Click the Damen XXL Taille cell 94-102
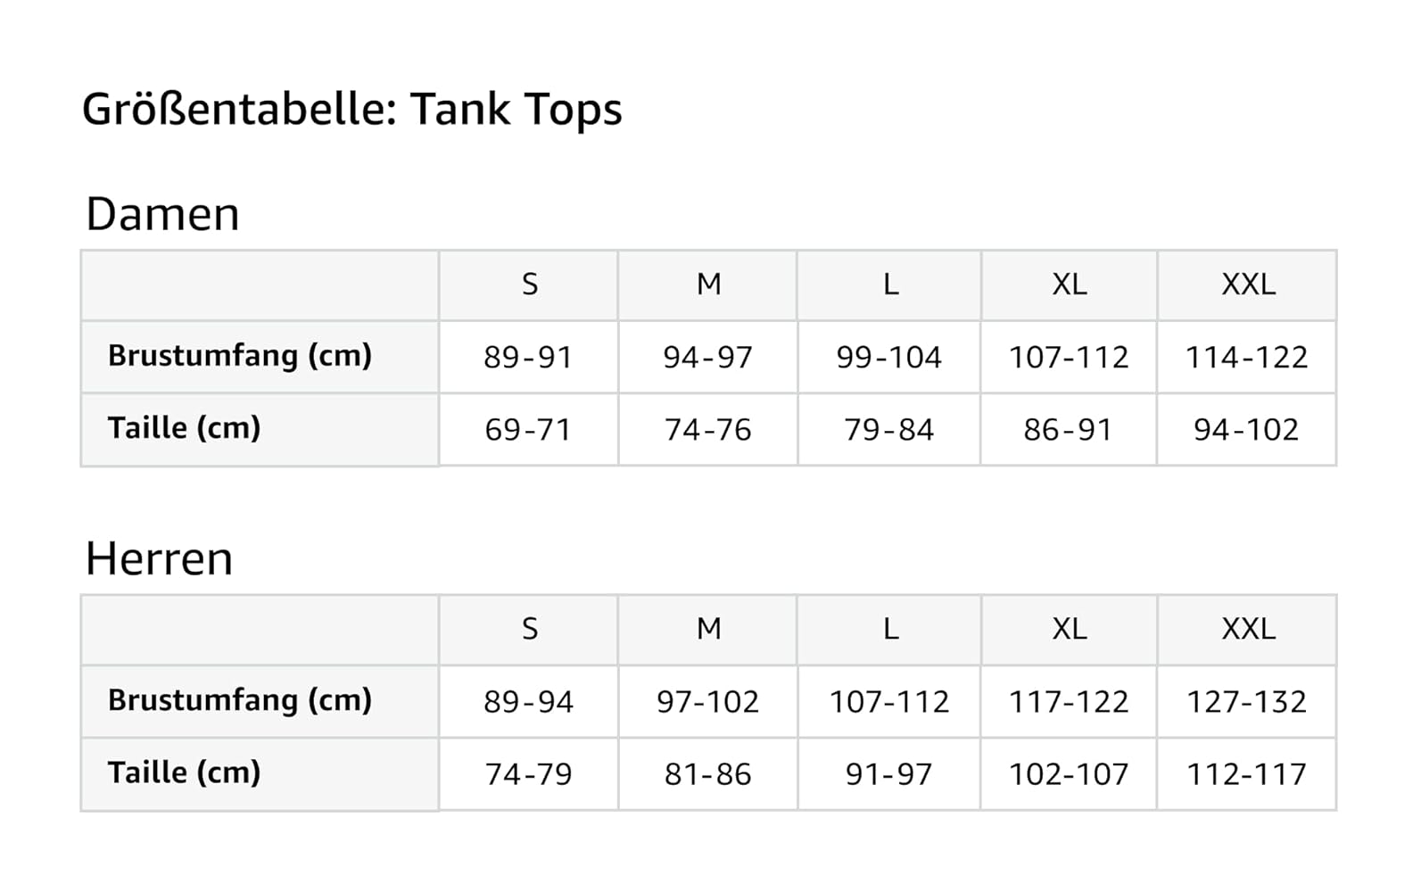The height and width of the screenshot is (892, 1421). (x=1246, y=430)
